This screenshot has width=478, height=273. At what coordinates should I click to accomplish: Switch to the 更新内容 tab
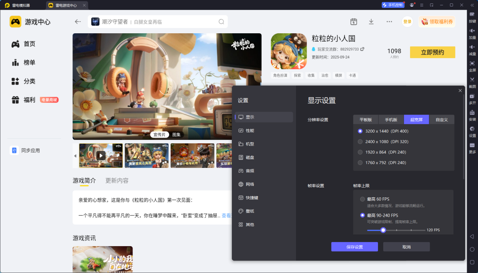(x=116, y=180)
